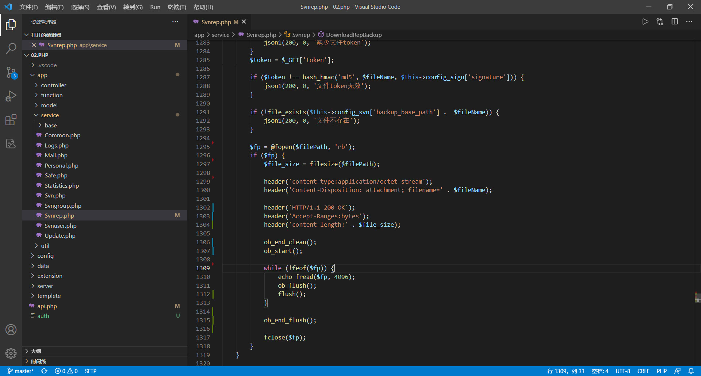The height and width of the screenshot is (376, 701).
Task: Click the master* branch in status bar
Action: click(21, 371)
